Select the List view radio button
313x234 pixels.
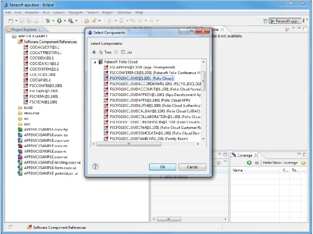(x=116, y=52)
